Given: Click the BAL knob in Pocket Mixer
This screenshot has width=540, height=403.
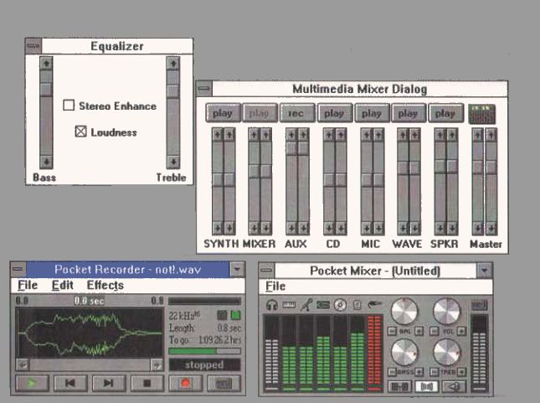Looking at the screenshot, I should (x=404, y=312).
